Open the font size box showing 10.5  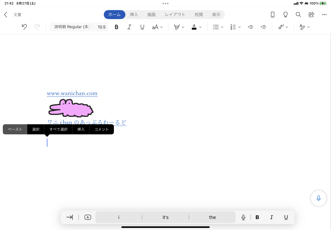(102, 27)
